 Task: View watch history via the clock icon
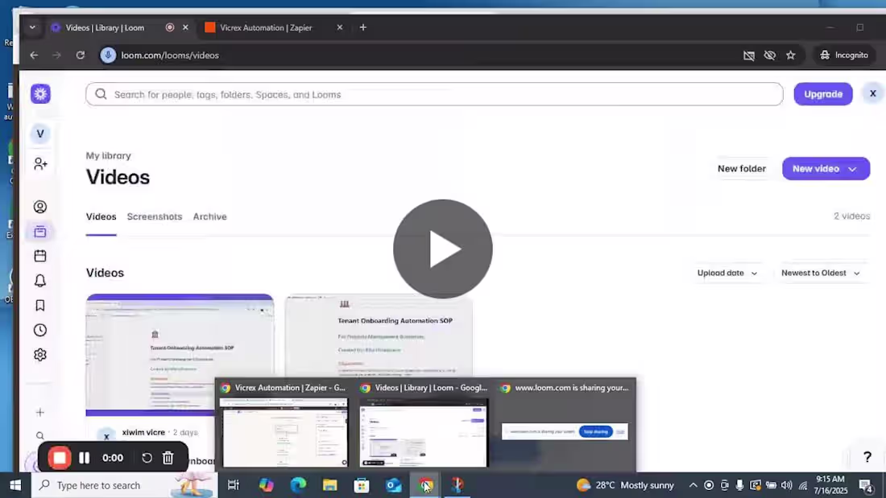[x=39, y=329]
